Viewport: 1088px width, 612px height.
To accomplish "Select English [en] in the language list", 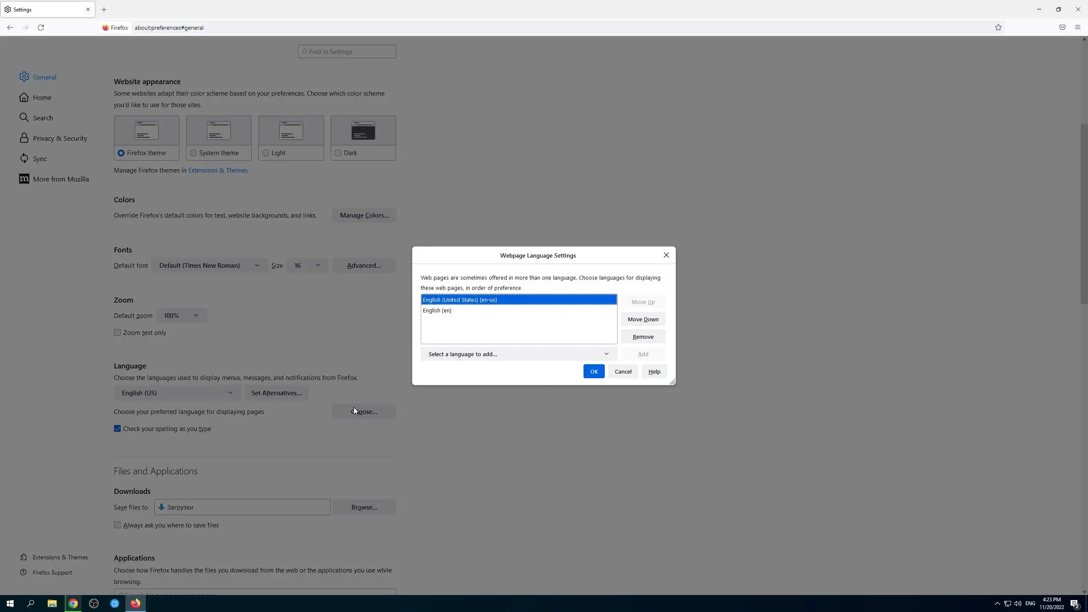I will point(437,311).
